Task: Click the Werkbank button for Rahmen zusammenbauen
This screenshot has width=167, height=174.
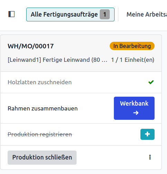Action: pos(134,108)
